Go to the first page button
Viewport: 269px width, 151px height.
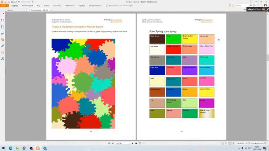pyautogui.click(x=109, y=143)
